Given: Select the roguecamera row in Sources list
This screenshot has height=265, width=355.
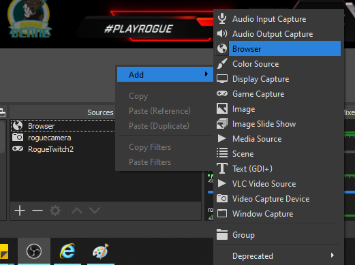Looking at the screenshot, I should (x=63, y=138).
